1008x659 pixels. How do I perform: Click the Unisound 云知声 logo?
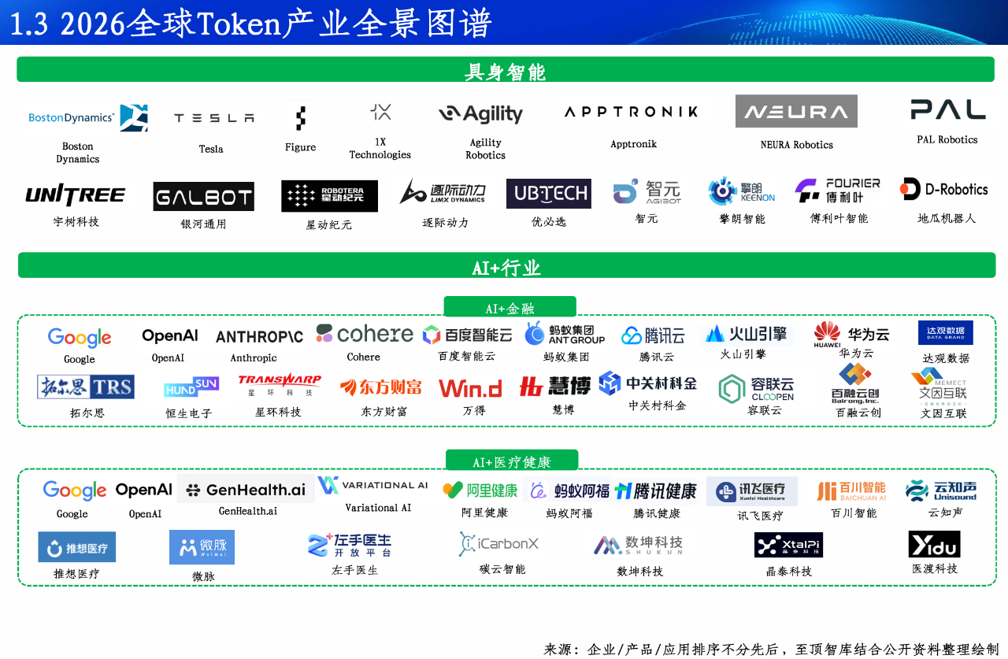[941, 491]
